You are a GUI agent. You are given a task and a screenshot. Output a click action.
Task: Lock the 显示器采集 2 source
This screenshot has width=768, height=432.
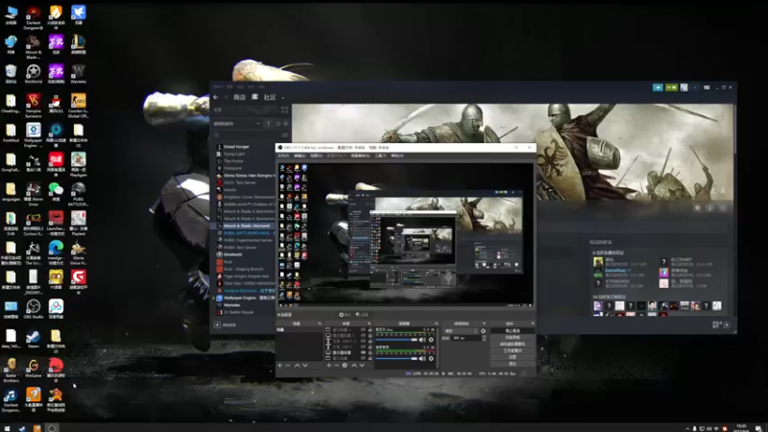(x=371, y=335)
